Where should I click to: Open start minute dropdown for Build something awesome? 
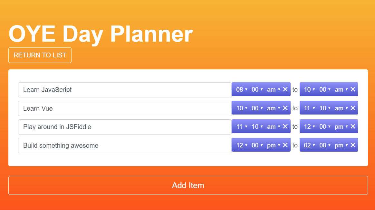click(x=257, y=145)
